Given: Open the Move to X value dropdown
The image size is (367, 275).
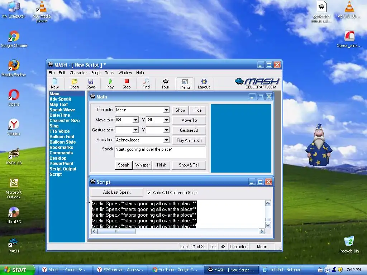Looking at the screenshot, I should coord(135,120).
